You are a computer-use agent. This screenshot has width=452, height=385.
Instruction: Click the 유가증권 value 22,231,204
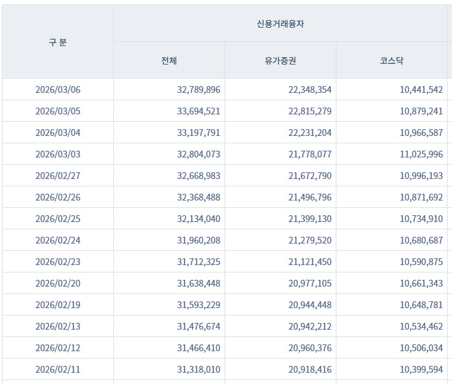click(309, 133)
